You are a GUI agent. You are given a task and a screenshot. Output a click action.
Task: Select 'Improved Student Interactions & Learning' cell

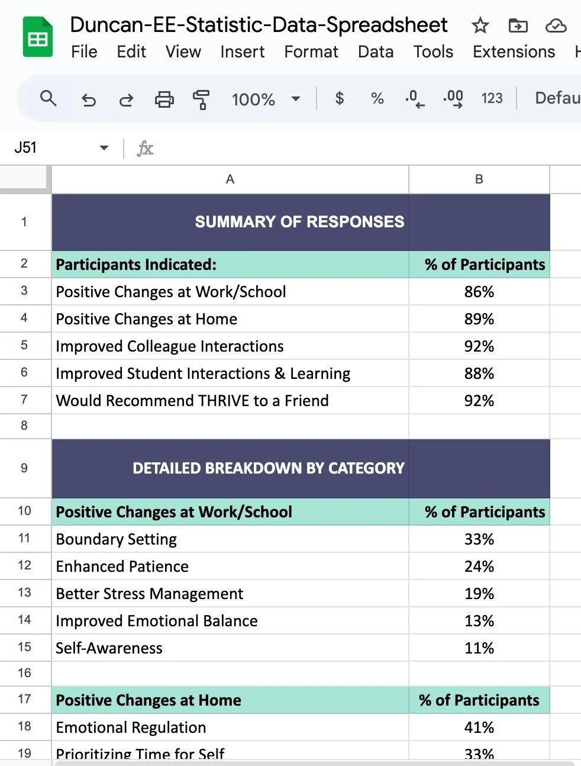pos(230,374)
